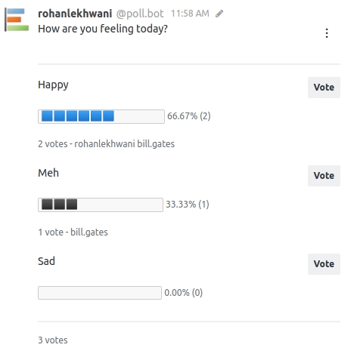Screen dimensions: 354x354
Task: Open the three-dot message actions menu
Action: [x=327, y=33]
